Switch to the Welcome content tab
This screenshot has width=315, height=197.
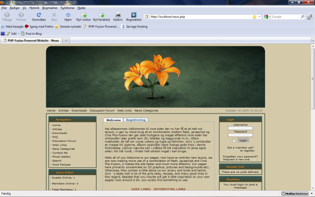(x=113, y=120)
